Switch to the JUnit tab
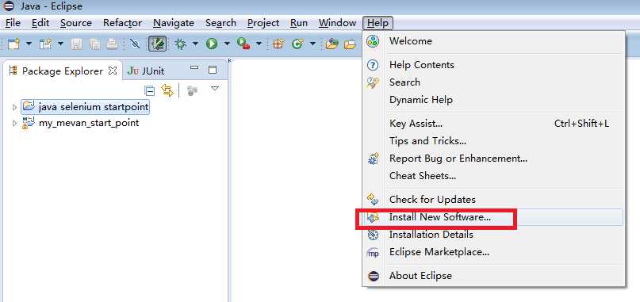Screen dimensions: 640x302 tap(146, 71)
